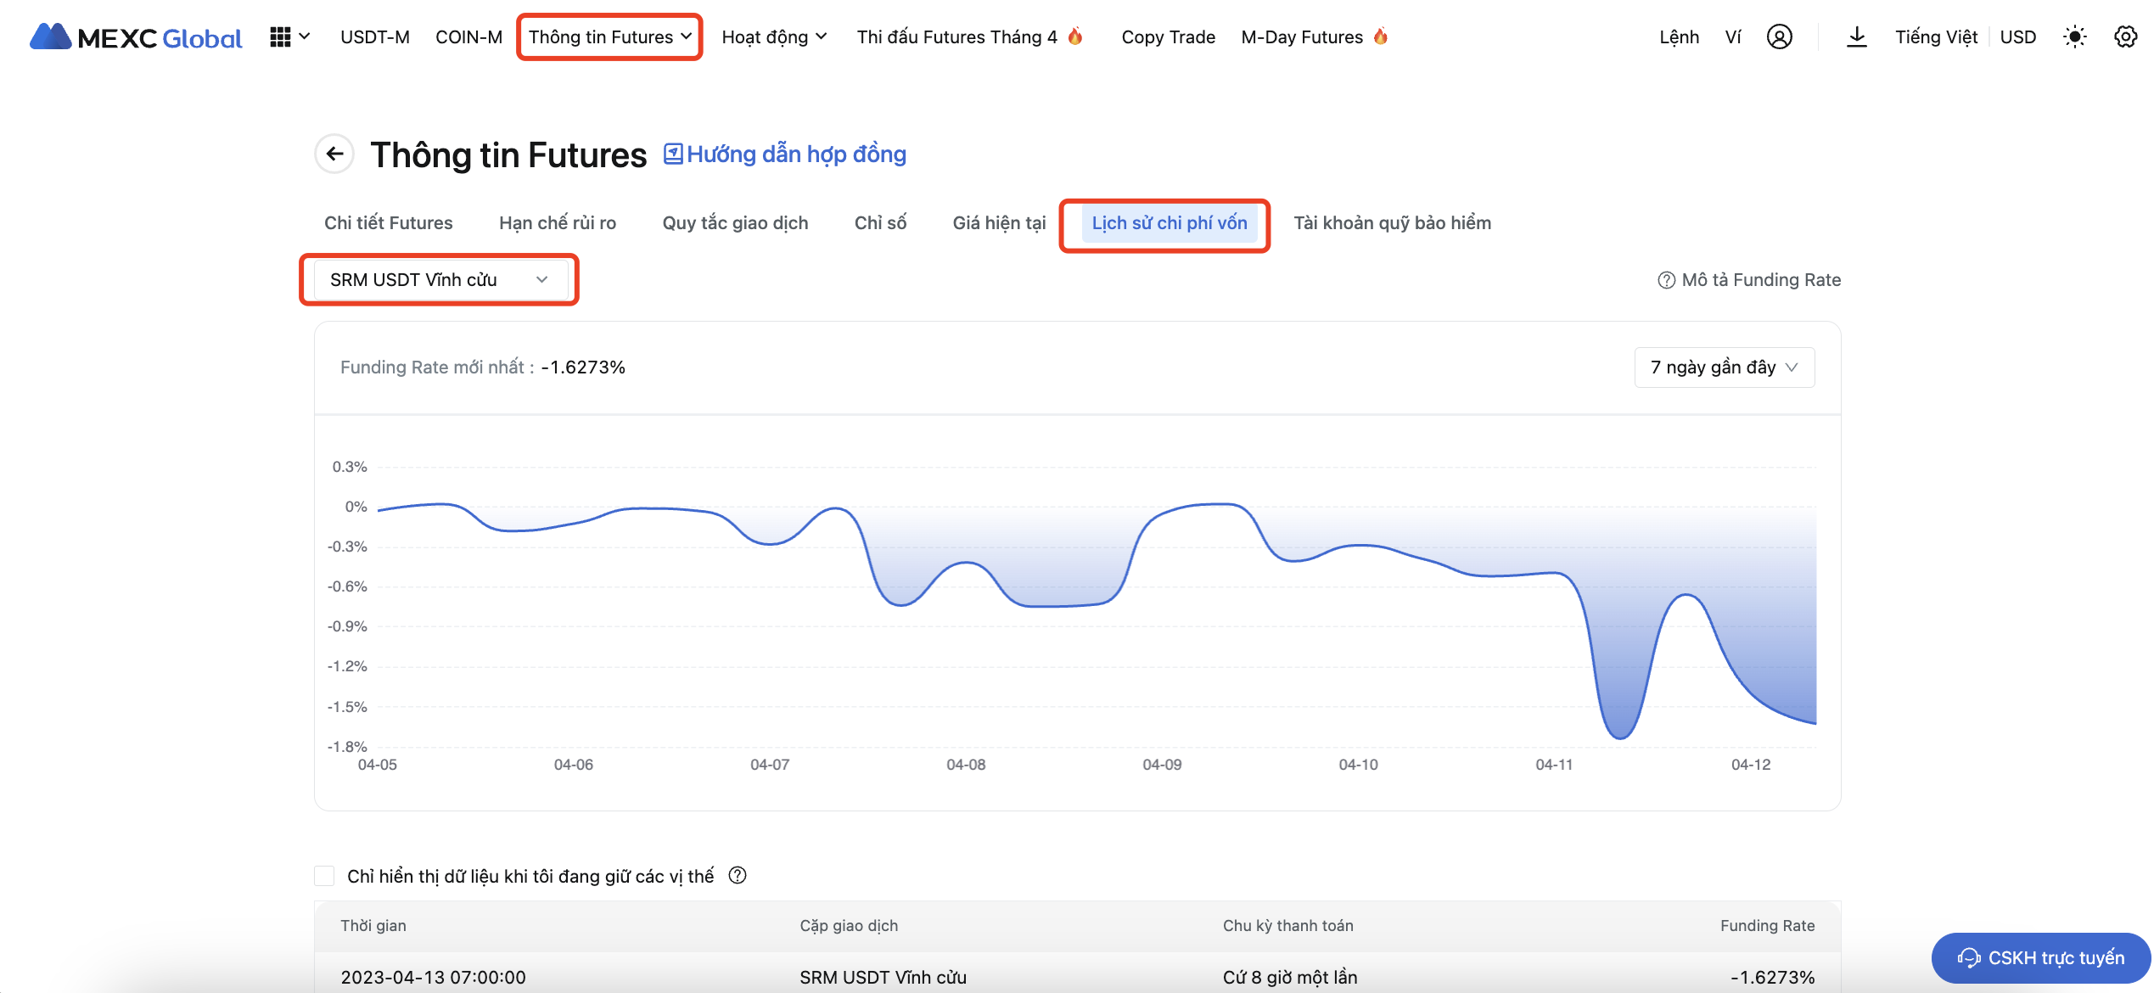Click the MEXC Global logo
This screenshot has height=993, width=2154.
point(136,37)
